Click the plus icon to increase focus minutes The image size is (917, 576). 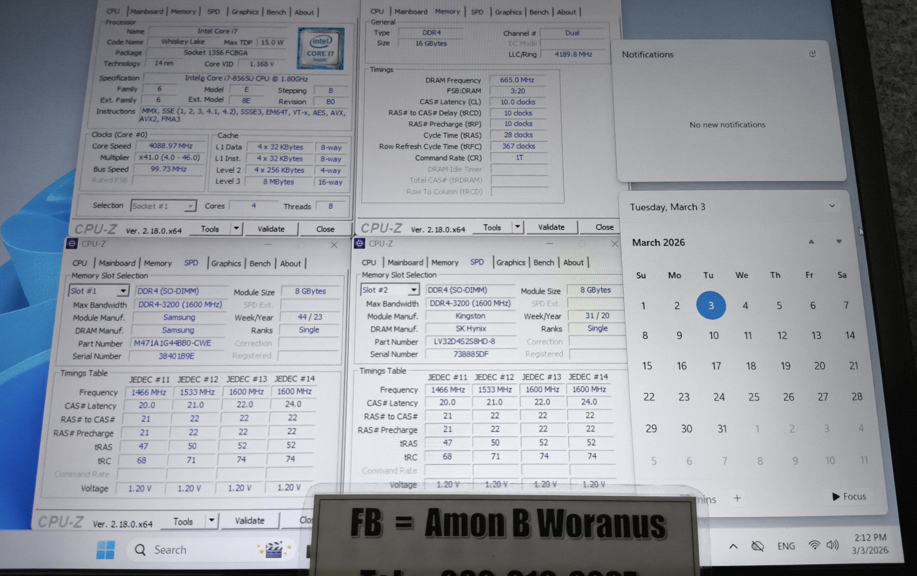737,498
